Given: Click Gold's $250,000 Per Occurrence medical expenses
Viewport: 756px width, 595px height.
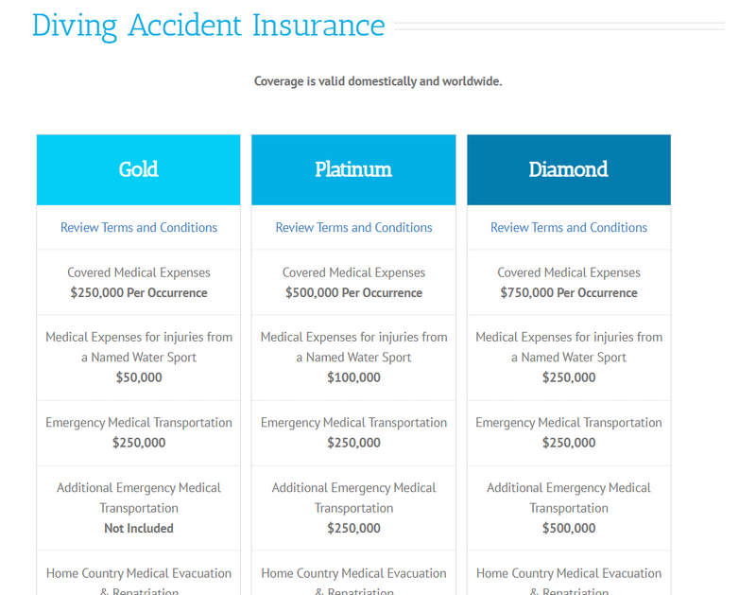Looking at the screenshot, I should 139,292.
